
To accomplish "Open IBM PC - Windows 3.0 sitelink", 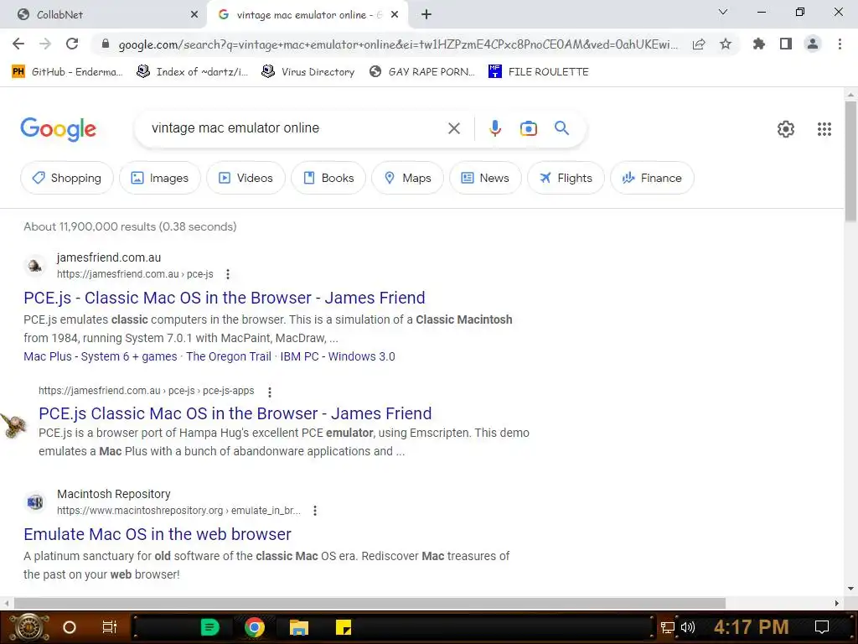I will click(338, 356).
